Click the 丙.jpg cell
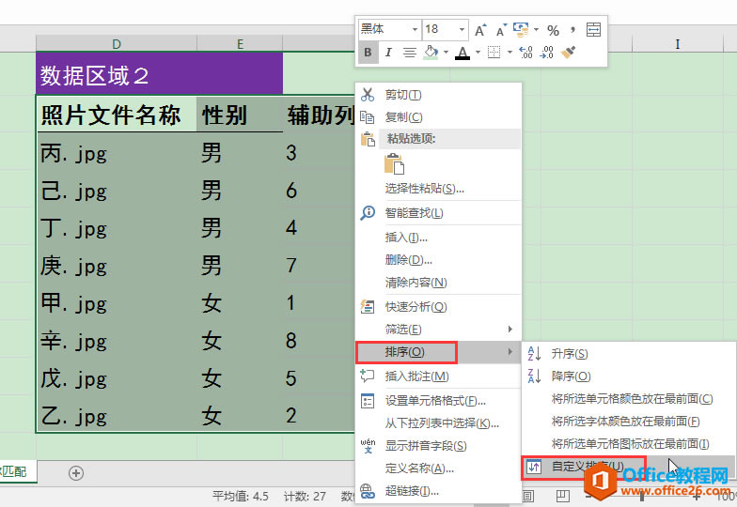This screenshot has width=737, height=507. click(117, 152)
